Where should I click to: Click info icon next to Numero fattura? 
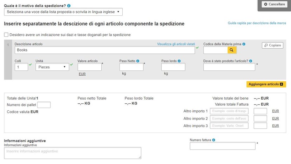tap(214, 140)
